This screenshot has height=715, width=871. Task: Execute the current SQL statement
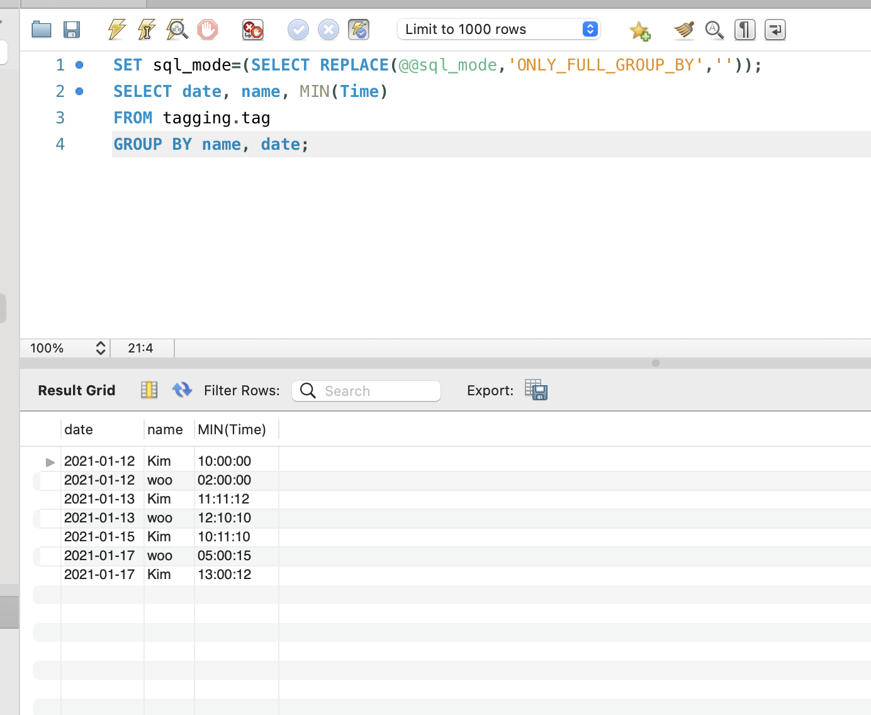coord(146,30)
